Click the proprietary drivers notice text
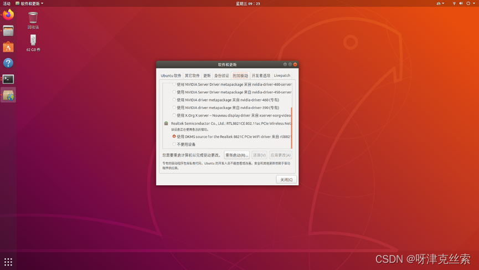The height and width of the screenshot is (270, 479). (226, 165)
